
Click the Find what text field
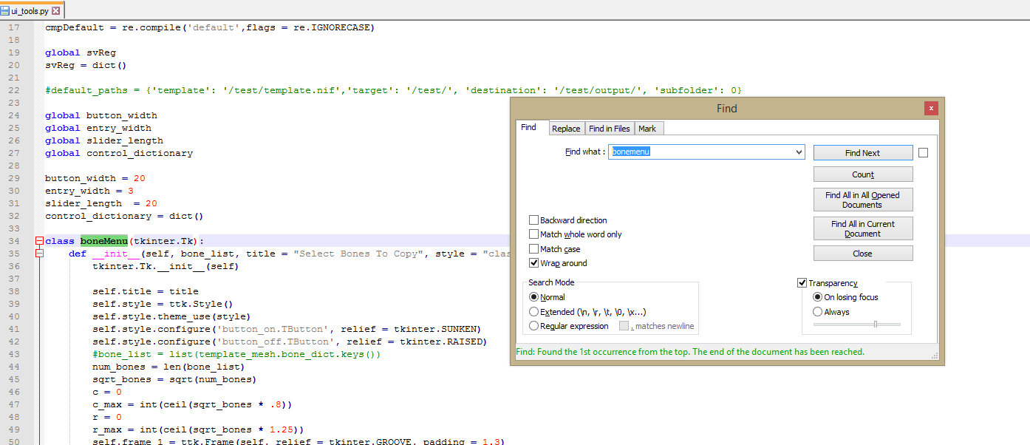pos(701,152)
